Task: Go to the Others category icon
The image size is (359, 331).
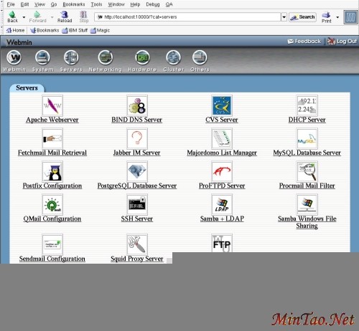Action: point(200,57)
